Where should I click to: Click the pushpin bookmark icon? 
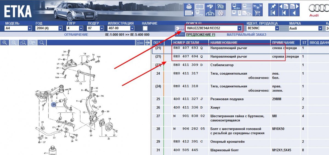(x=273, y=7)
